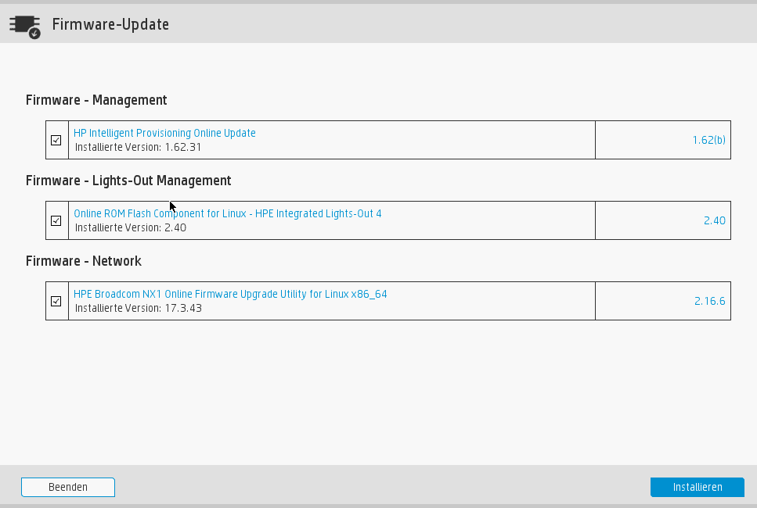Toggle the Integrated Lights-Out 4 component checkbox
Image resolution: width=757 pixels, height=508 pixels.
click(x=56, y=220)
